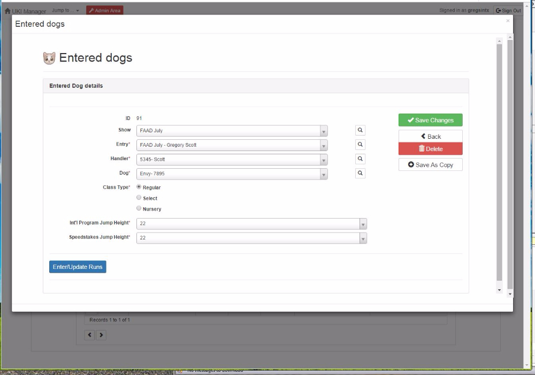Search shows with the Show magnifier icon
Viewport: 535px width, 375px height.
tap(360, 130)
